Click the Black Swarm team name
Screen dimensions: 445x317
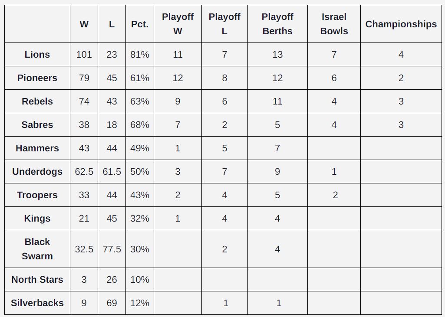pyautogui.click(x=37, y=249)
